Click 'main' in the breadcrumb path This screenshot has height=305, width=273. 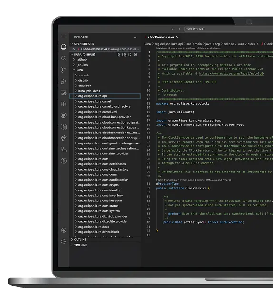tap(198, 44)
